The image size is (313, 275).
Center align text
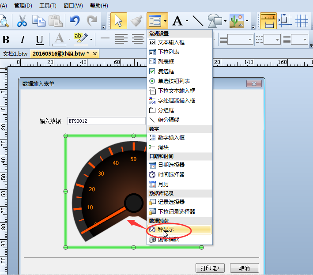point(138,39)
